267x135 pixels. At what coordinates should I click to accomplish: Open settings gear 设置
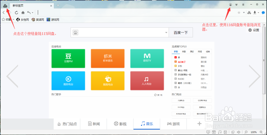point(254,30)
